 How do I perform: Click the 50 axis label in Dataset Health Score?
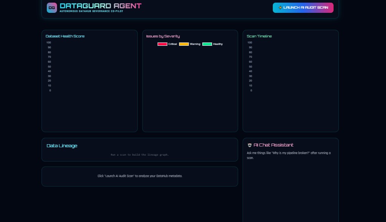49,66
